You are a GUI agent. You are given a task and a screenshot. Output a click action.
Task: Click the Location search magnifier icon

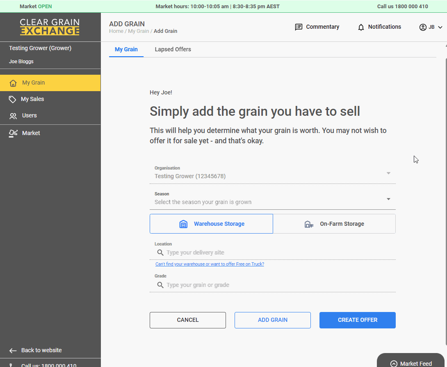(x=160, y=252)
